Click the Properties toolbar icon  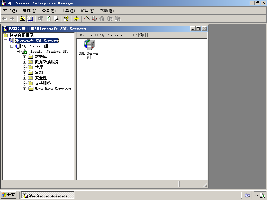pos(40,19)
